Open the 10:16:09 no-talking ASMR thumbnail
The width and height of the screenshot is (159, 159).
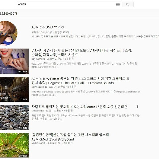click(x=14, y=61)
